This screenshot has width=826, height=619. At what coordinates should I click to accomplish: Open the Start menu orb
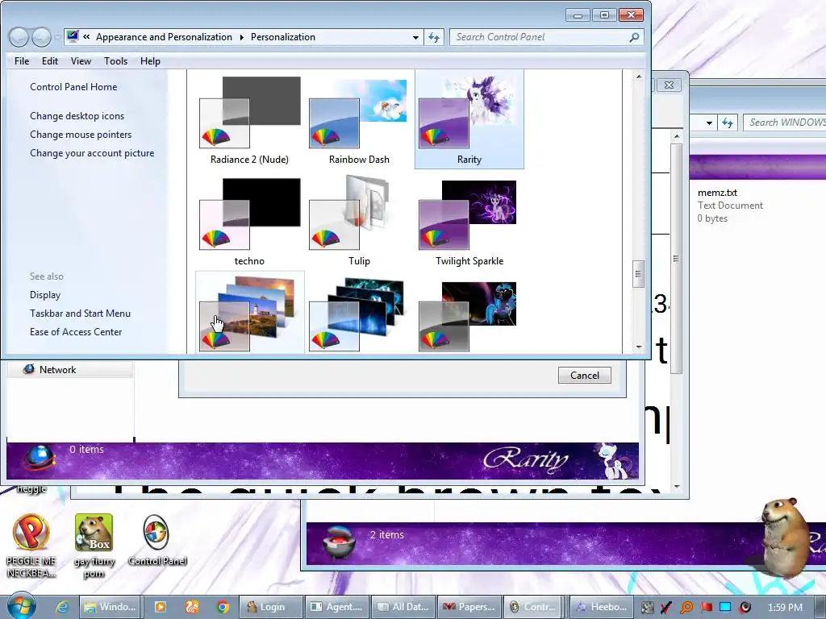tap(22, 606)
